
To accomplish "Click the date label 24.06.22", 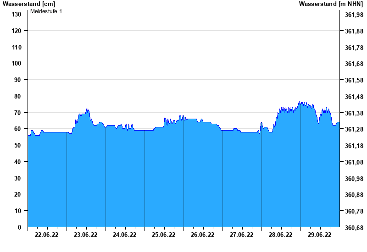I will [124, 235].
